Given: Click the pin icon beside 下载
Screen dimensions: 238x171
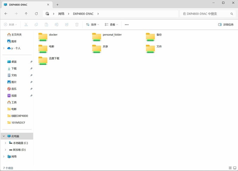Looking at the screenshot, I should click(x=31, y=69).
